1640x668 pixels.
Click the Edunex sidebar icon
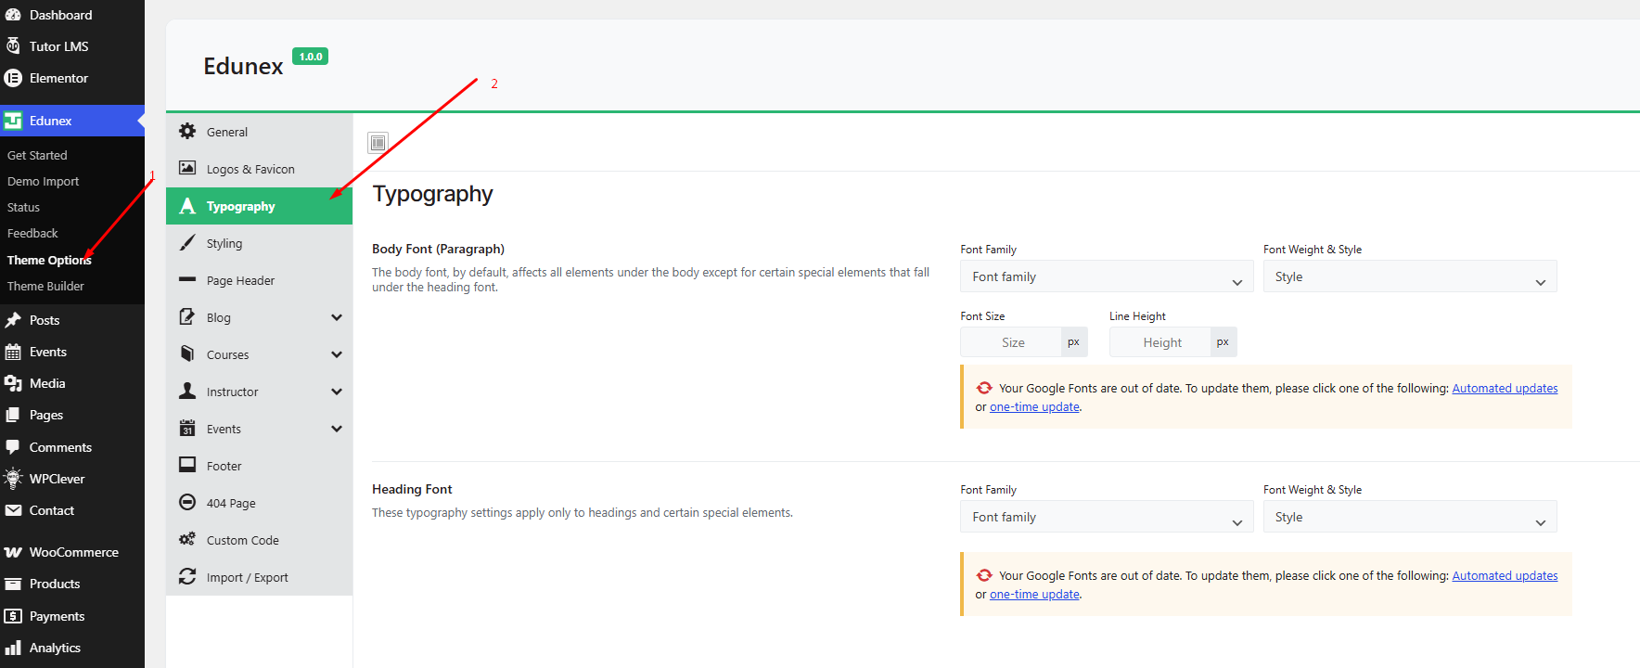(x=13, y=121)
